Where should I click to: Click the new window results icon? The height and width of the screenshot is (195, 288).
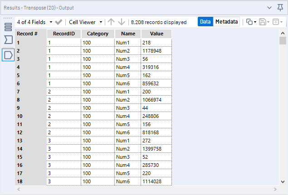click(x=276, y=22)
